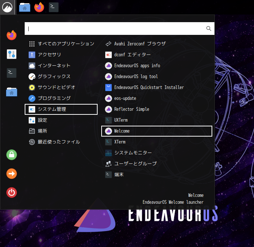This screenshot has height=247, width=254.
Task: Run eos-update entry
Action: pyautogui.click(x=157, y=98)
